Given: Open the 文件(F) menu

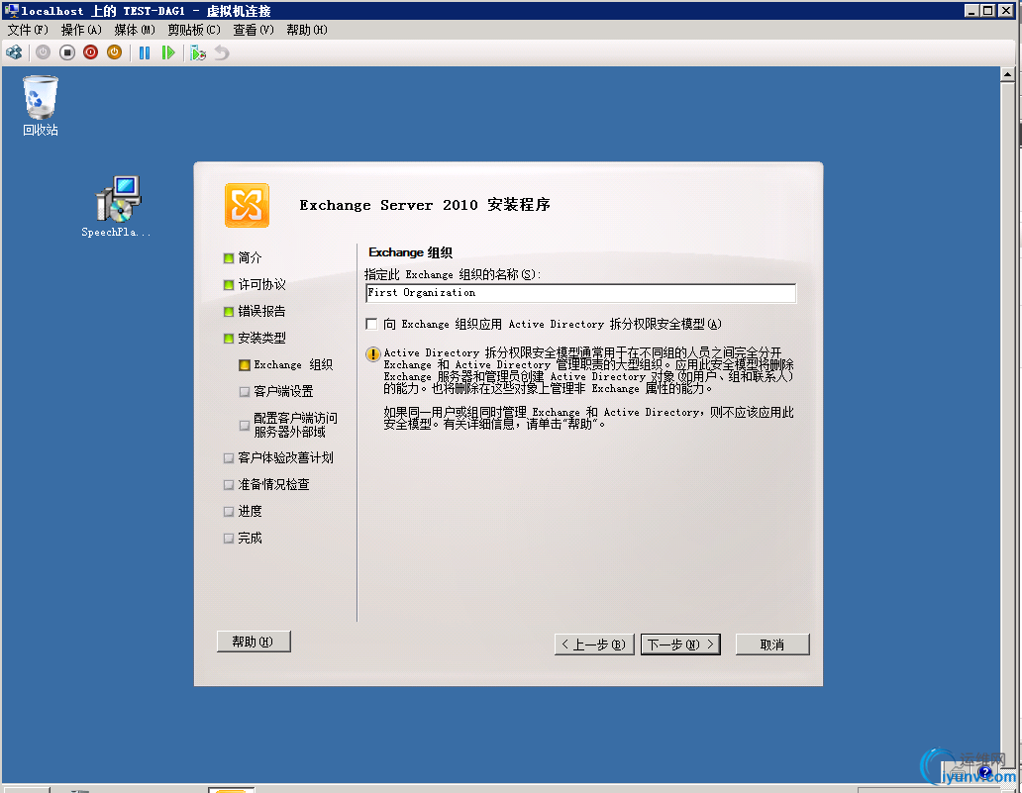Looking at the screenshot, I should [28, 30].
